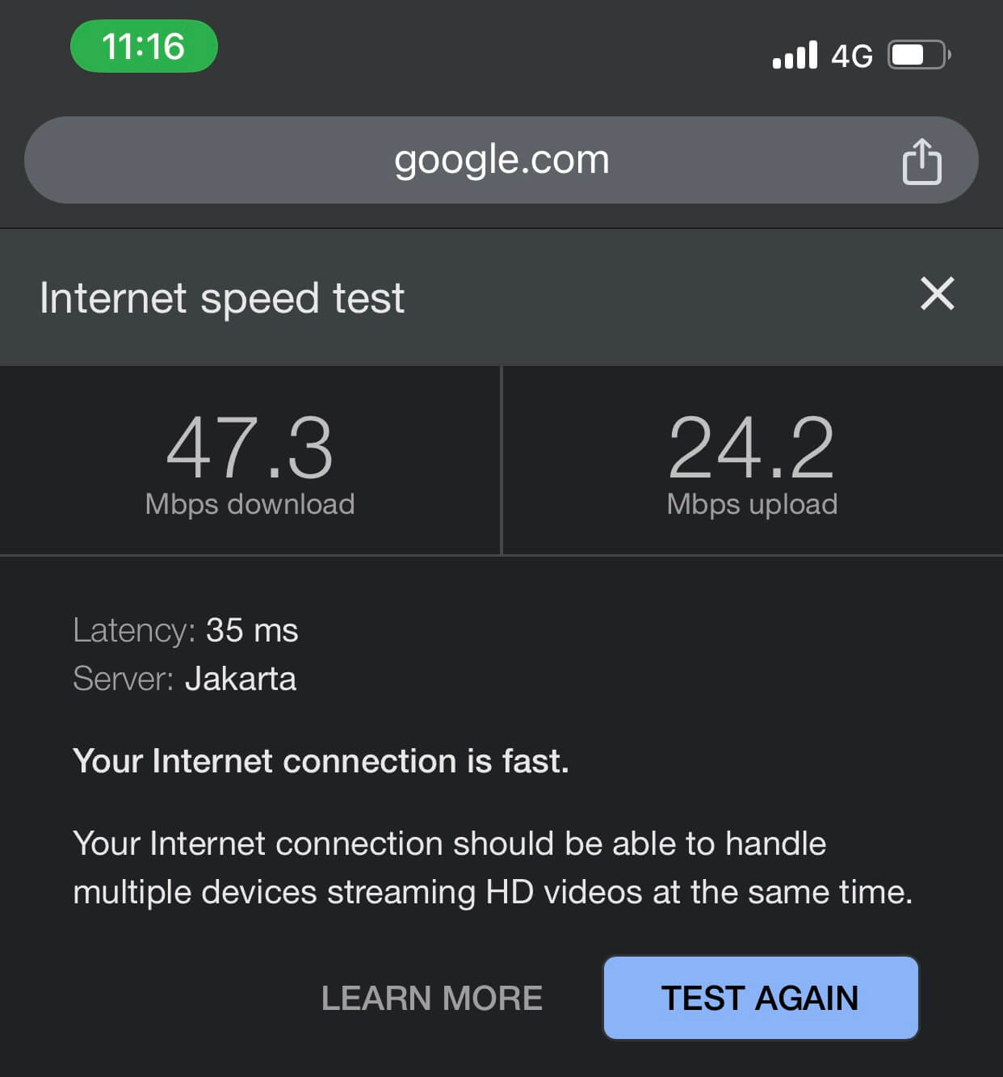
Task: Tap the connection speed summary text
Action: (x=321, y=760)
